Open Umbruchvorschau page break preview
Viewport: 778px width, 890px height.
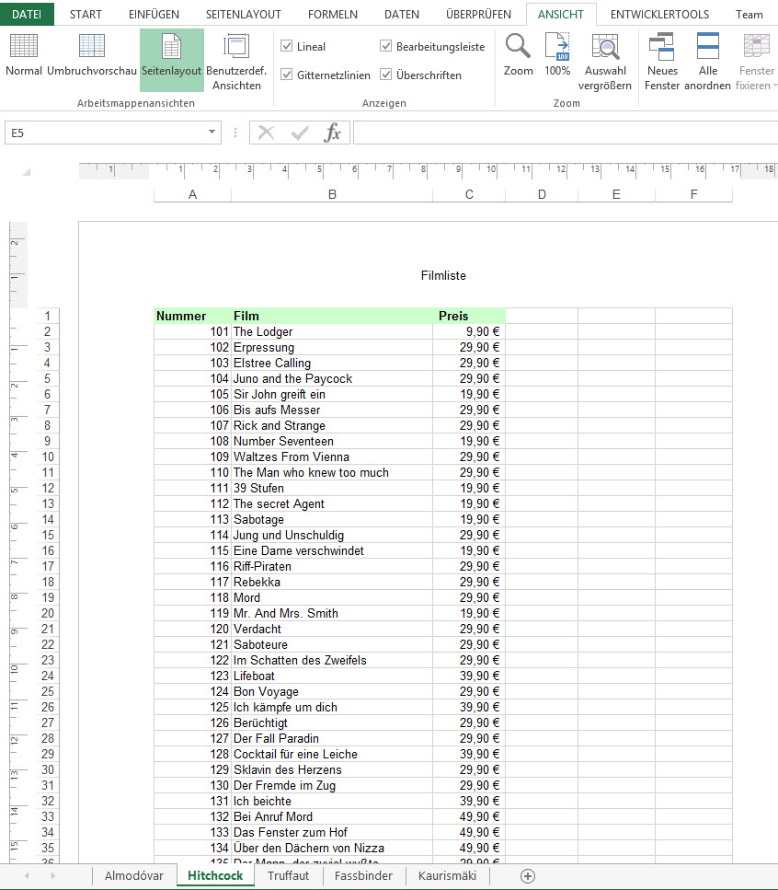pos(92,57)
